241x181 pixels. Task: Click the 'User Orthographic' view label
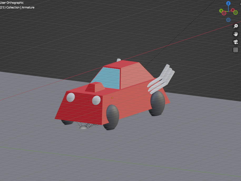(x=12, y=3)
